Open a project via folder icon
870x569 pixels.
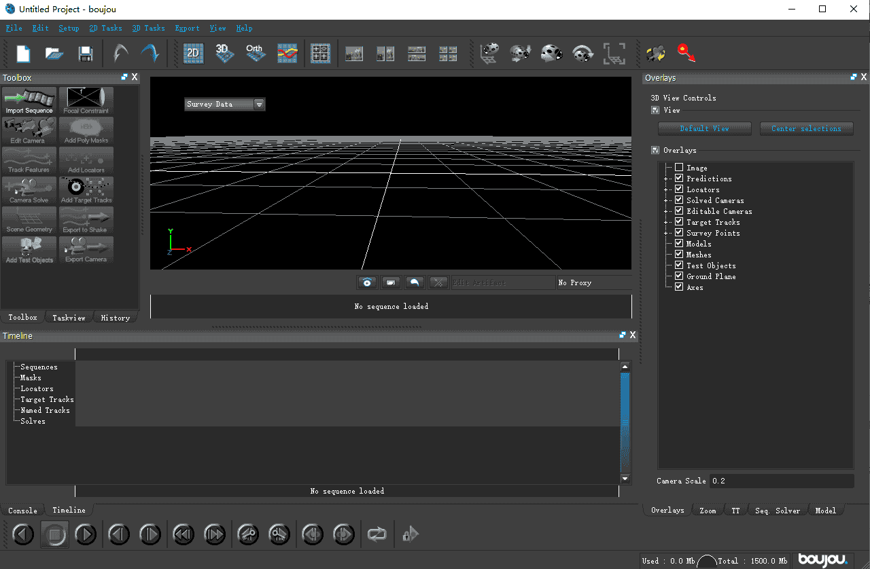(x=54, y=54)
